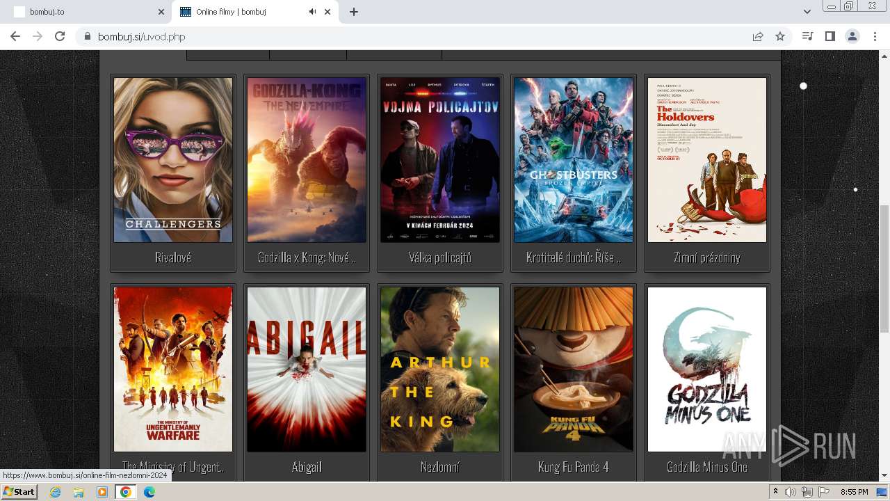The height and width of the screenshot is (501, 890).
Task: Select the Chrome taskbar icon
Action: (x=126, y=492)
